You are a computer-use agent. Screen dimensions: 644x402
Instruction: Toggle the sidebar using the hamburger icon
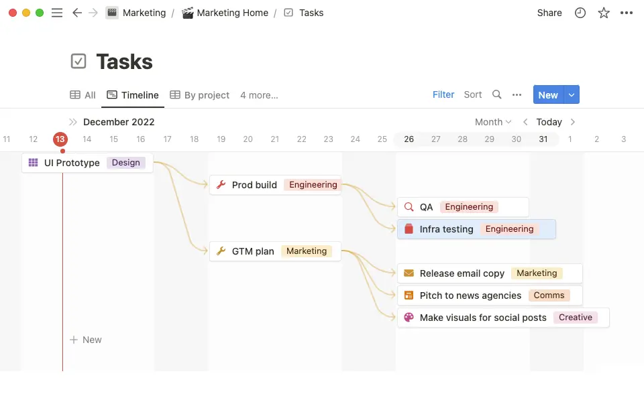pos(57,12)
